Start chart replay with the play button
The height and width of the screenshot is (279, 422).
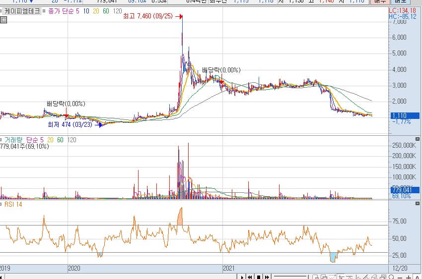pyautogui.click(x=242, y=277)
